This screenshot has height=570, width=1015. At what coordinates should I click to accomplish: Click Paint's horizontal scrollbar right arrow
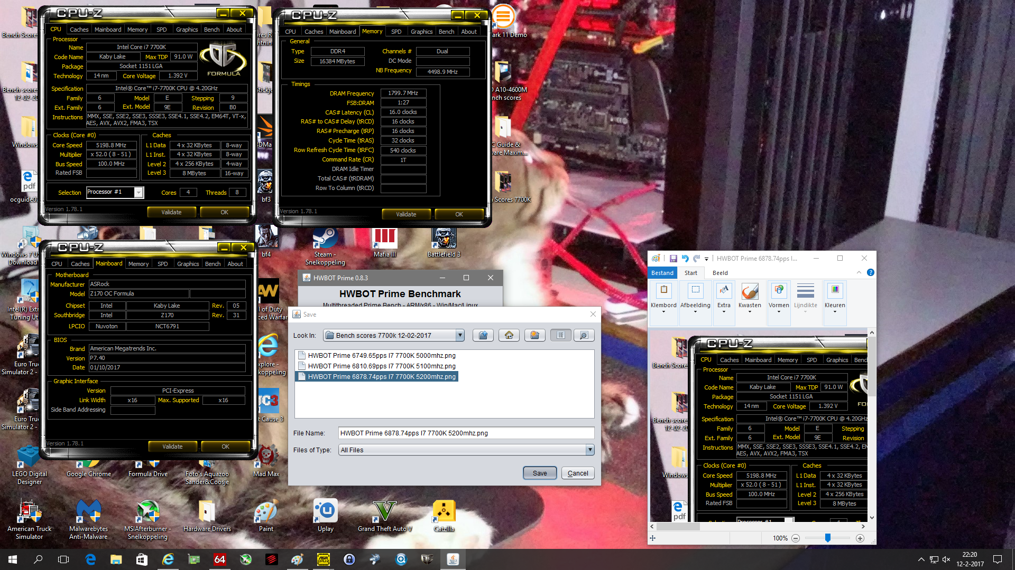coord(863,526)
